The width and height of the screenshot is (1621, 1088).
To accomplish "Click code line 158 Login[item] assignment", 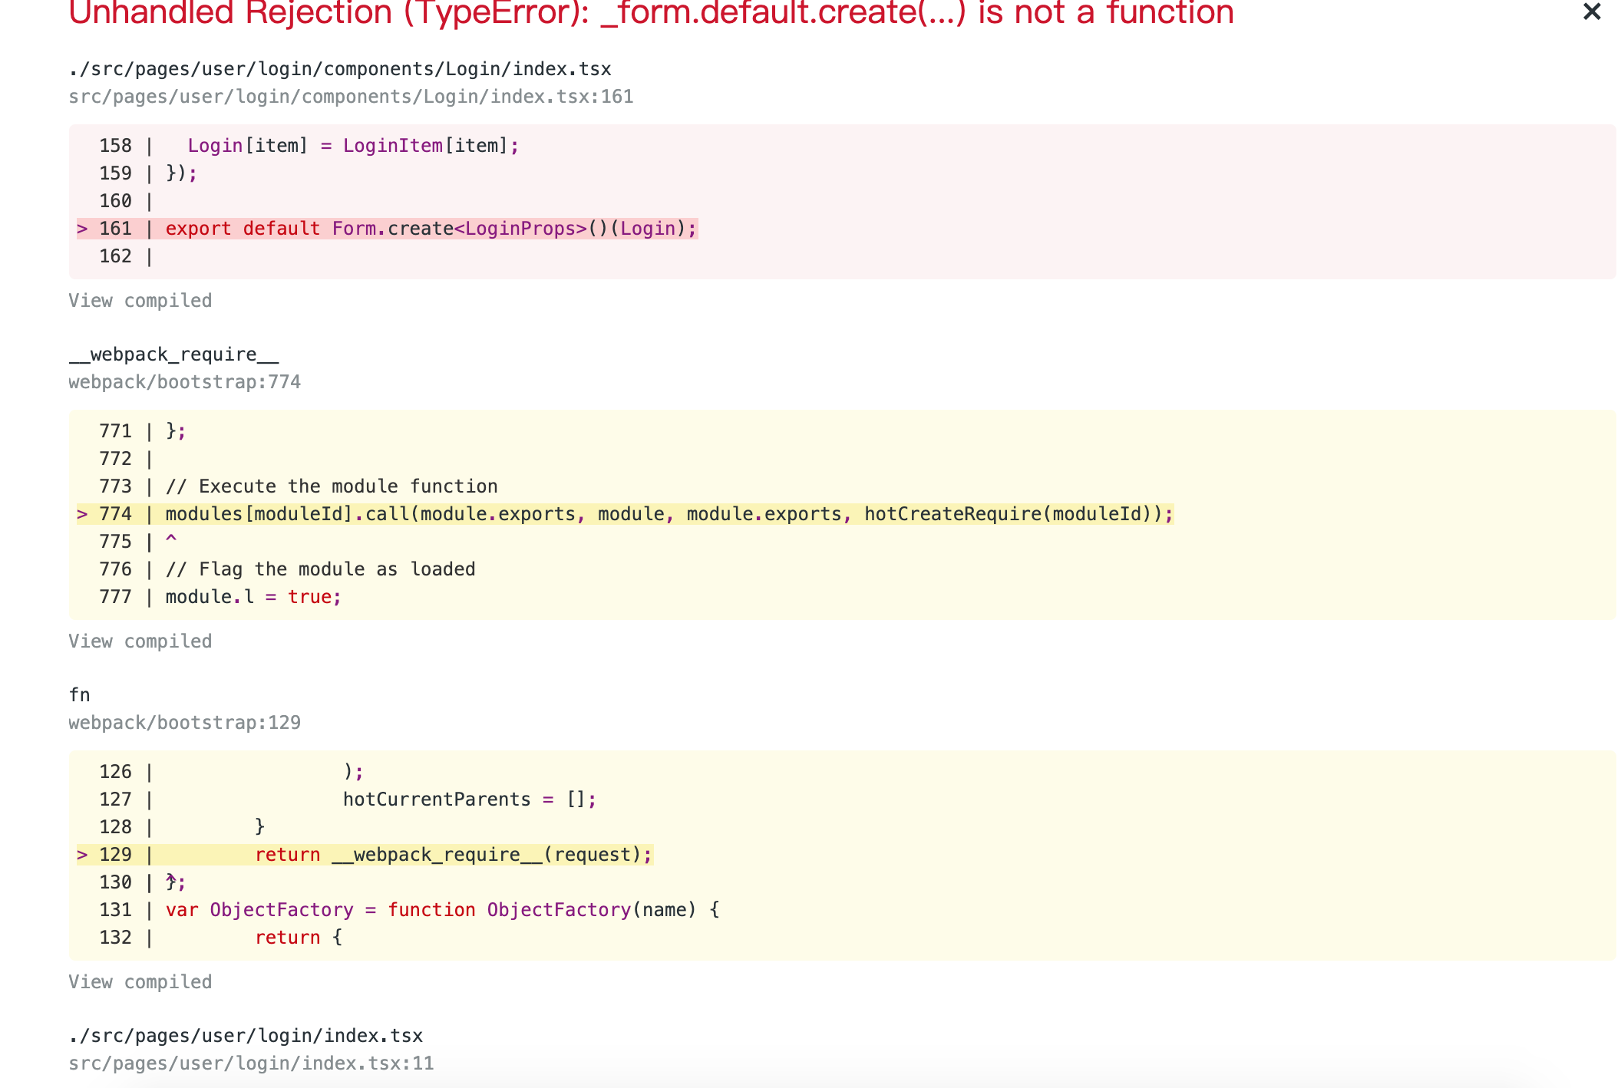I will (x=353, y=146).
